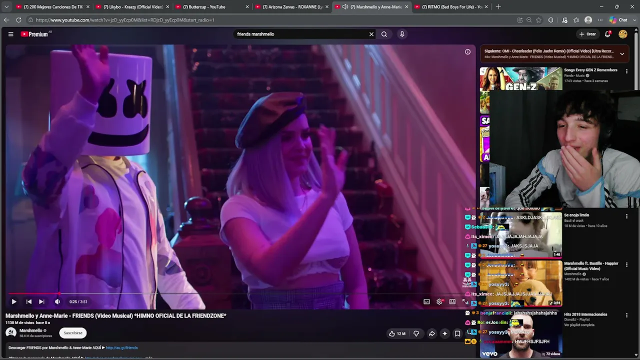Image resolution: width=640 pixels, height=360 pixels.
Task: Open the browser extensions puzzle icon
Action: point(551,20)
